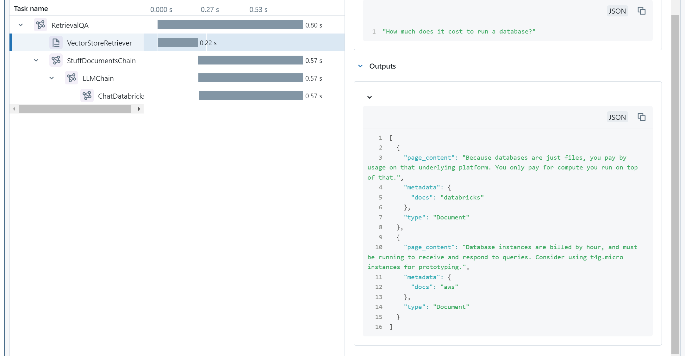The height and width of the screenshot is (356, 691).
Task: Collapse the LLMChain tree node
Action: coord(52,78)
